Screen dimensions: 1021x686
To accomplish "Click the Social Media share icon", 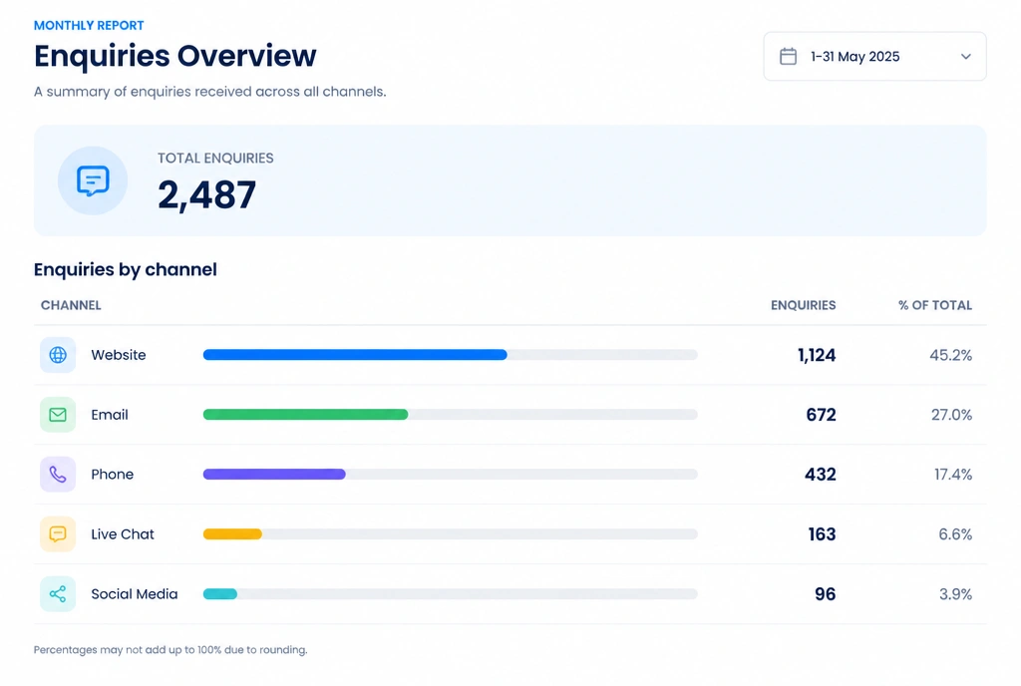I will pyautogui.click(x=58, y=593).
